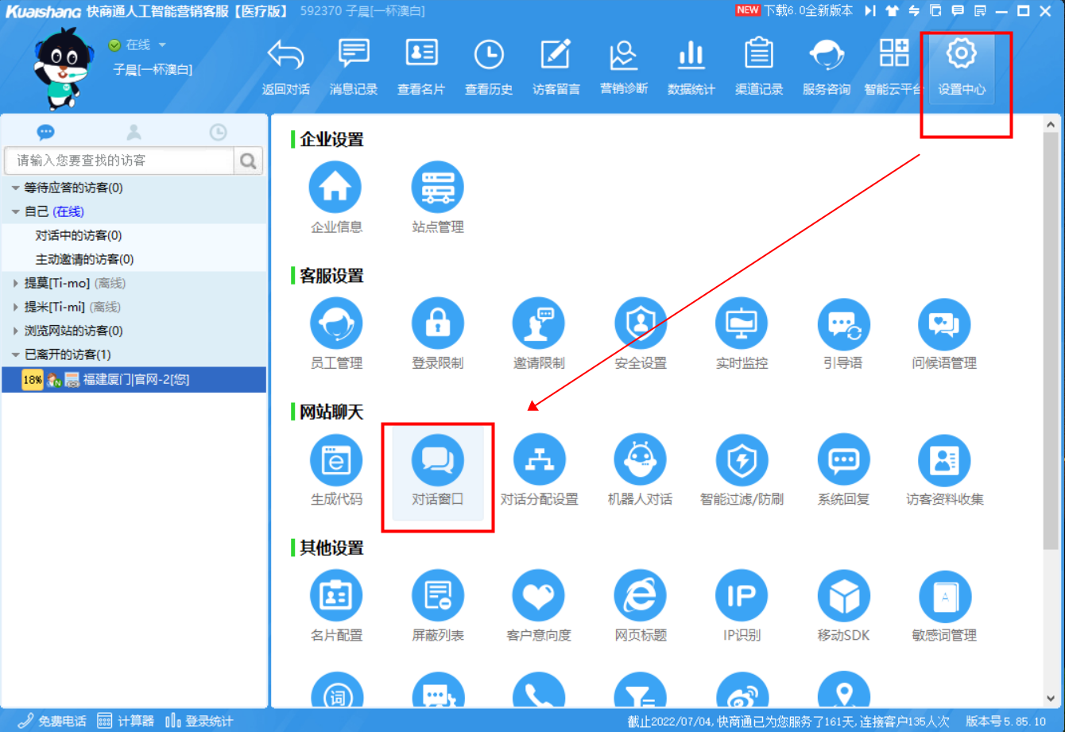The height and width of the screenshot is (732, 1065).
Task: Open 登录限制 lock icon
Action: coord(437,323)
